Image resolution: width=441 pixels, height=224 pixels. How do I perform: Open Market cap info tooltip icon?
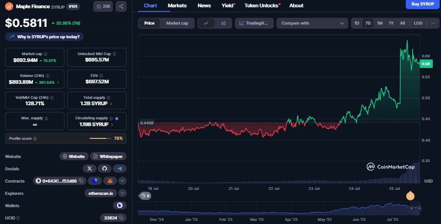pos(46,54)
